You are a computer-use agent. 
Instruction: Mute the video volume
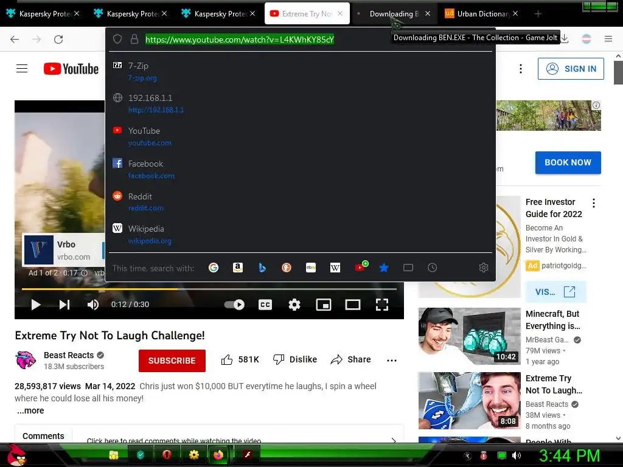93,305
